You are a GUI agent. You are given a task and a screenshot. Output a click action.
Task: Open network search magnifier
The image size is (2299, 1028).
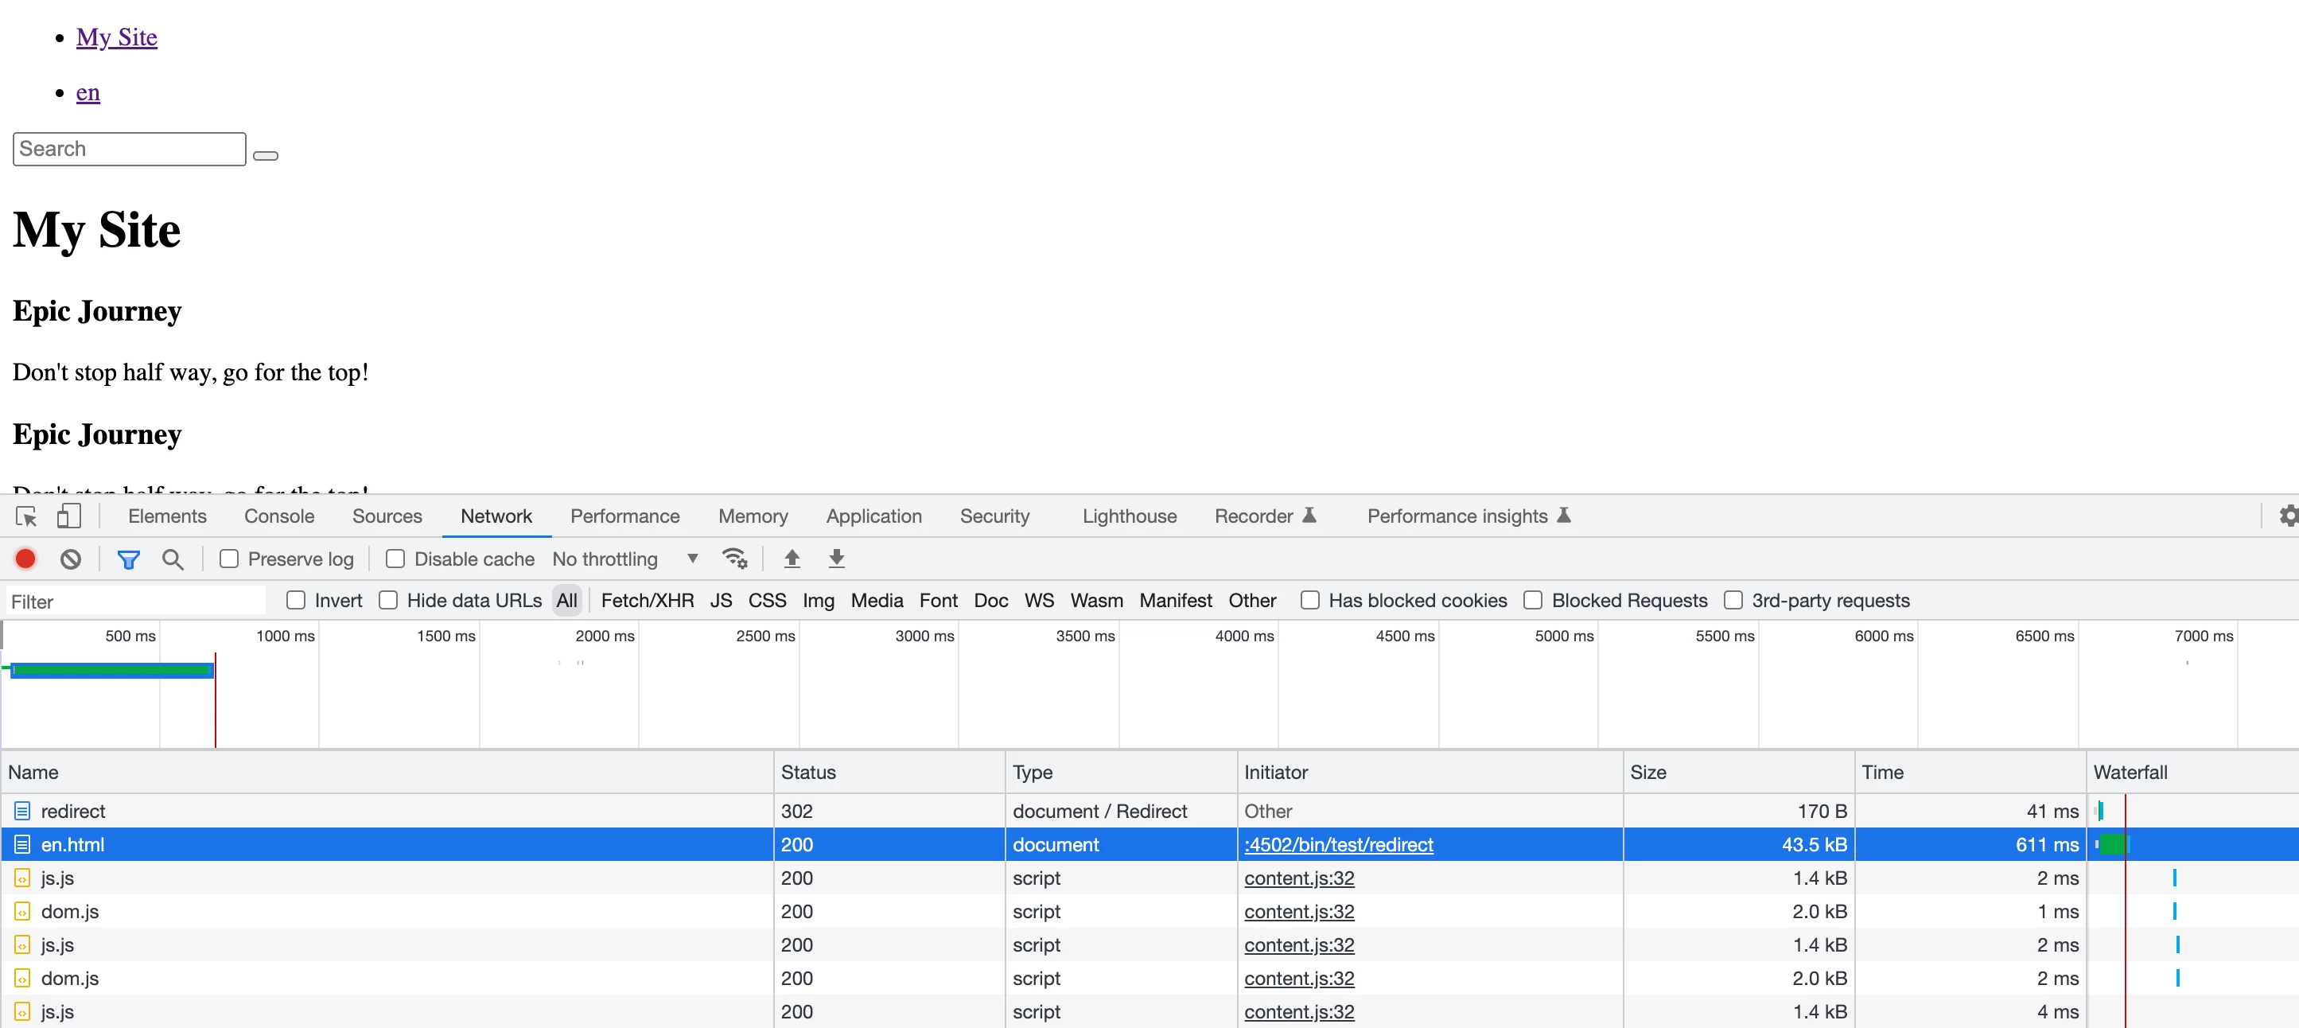point(173,559)
